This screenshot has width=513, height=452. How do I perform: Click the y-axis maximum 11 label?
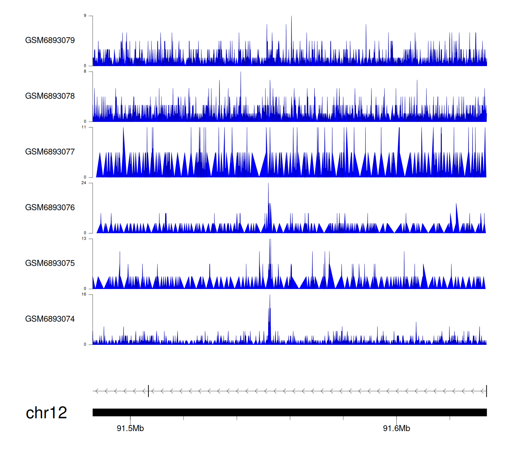[x=84, y=127]
